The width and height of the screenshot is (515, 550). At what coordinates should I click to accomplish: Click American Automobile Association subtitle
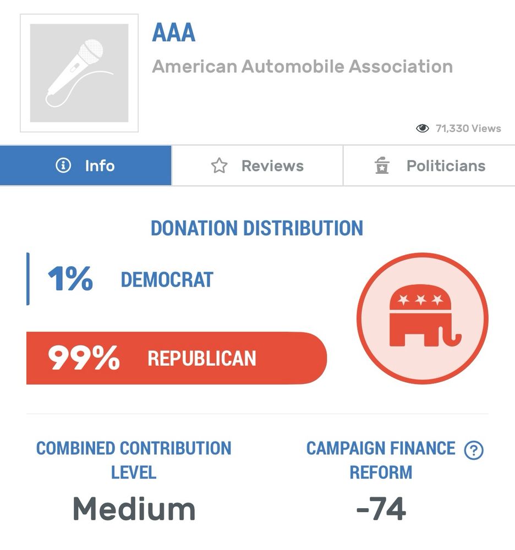click(302, 67)
